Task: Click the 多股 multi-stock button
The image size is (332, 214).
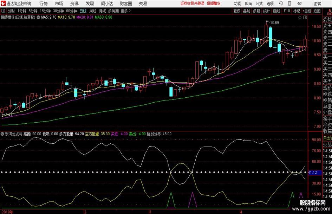Action: click(x=256, y=11)
